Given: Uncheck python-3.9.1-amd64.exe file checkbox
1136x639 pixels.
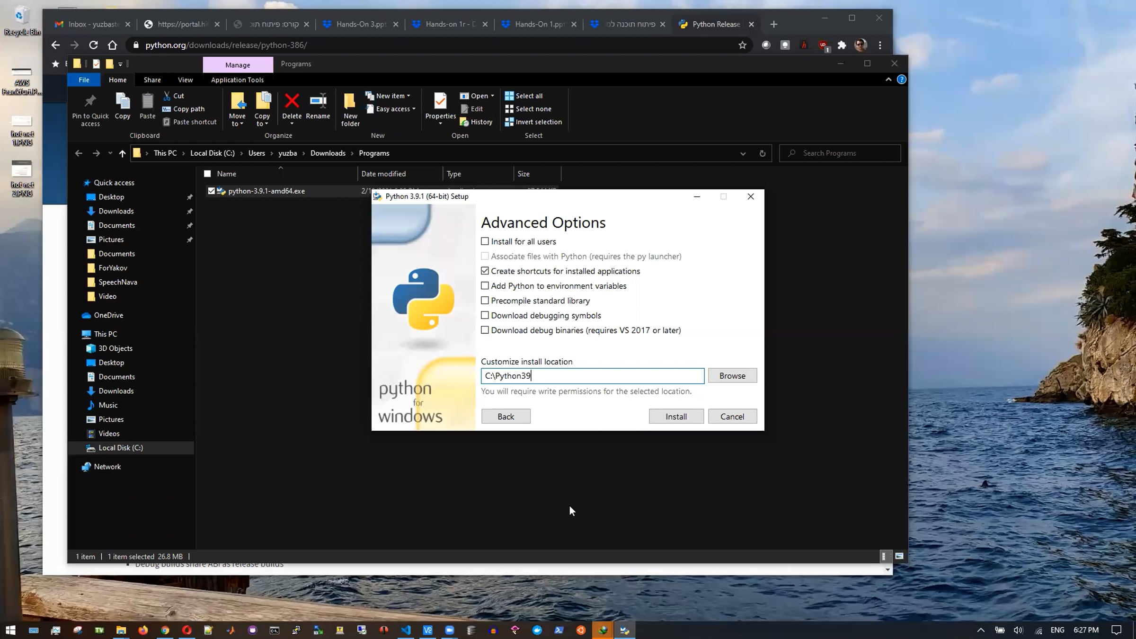Looking at the screenshot, I should point(211,191).
